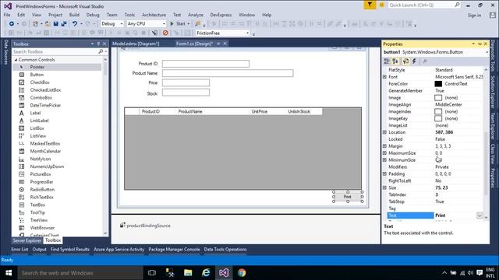
Task: Open the Architecture menu
Action: click(x=154, y=15)
